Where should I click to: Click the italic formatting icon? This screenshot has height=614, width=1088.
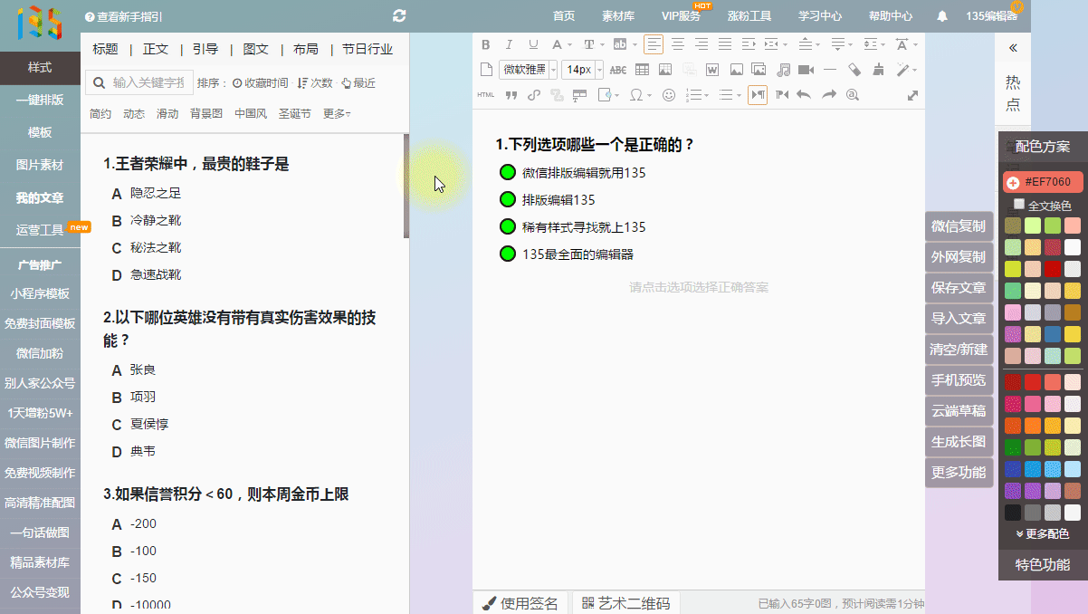tap(509, 44)
